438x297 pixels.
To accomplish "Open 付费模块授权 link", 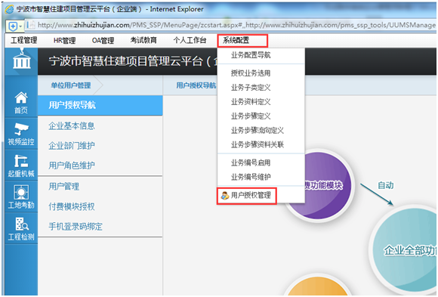I will pyautogui.click(x=72, y=206).
